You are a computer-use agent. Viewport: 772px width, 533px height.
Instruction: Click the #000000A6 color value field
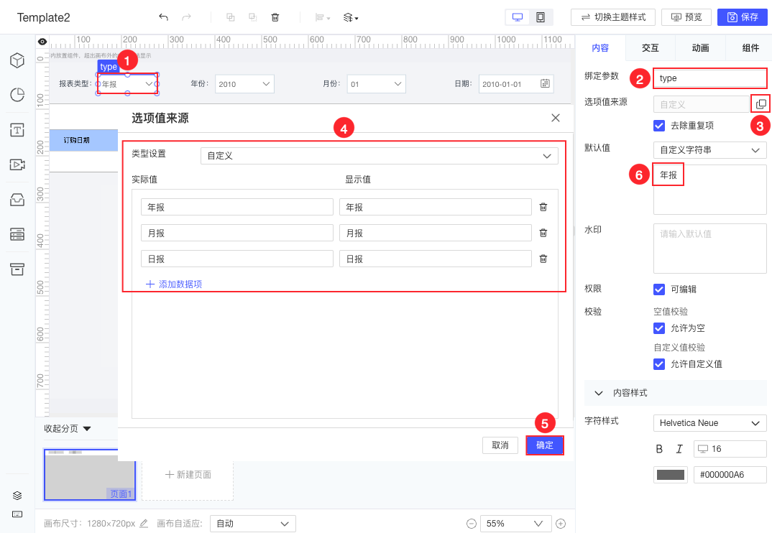pyautogui.click(x=730, y=474)
